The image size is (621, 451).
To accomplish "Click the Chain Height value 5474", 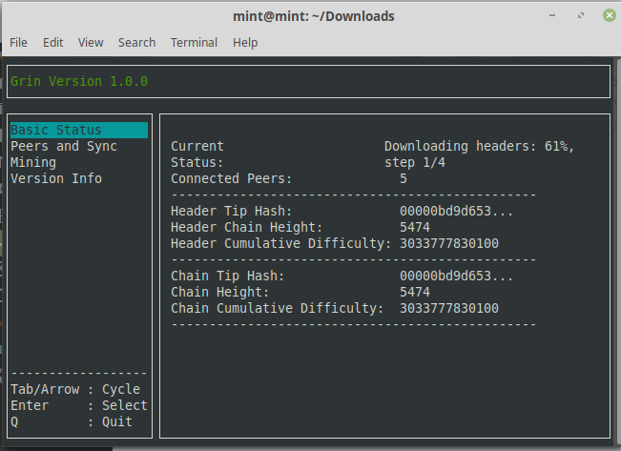I will [415, 292].
